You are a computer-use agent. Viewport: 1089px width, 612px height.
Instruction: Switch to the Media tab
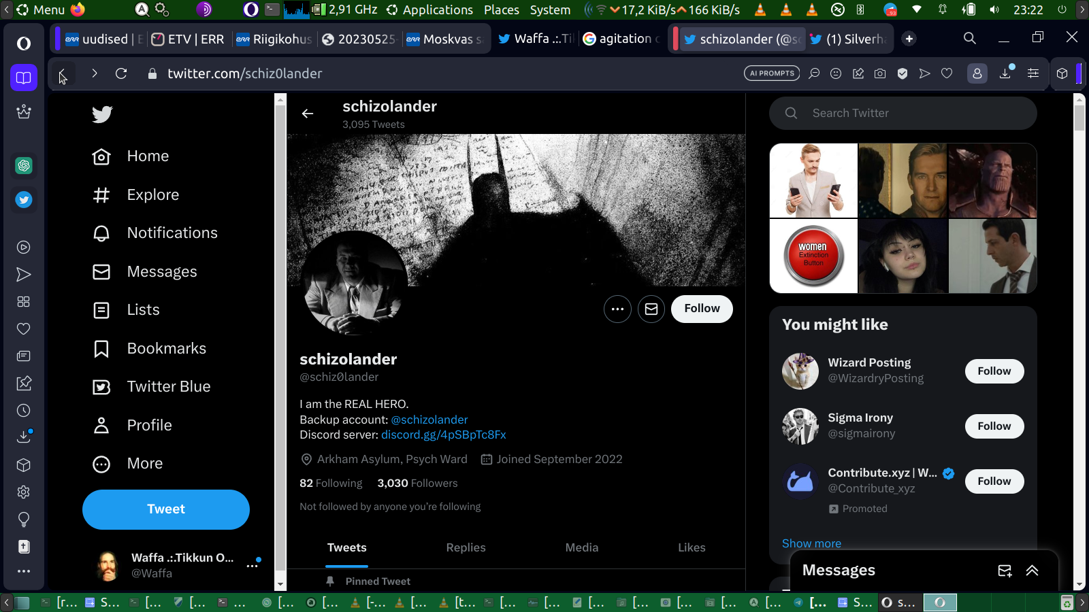[582, 548]
